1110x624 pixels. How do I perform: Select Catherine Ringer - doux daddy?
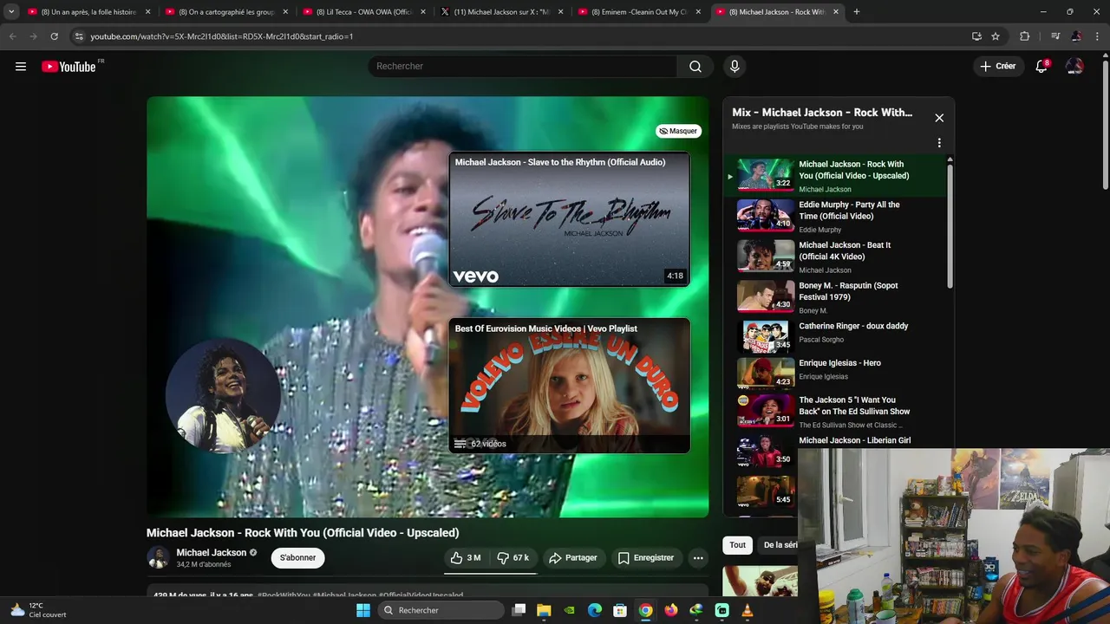tap(836, 336)
